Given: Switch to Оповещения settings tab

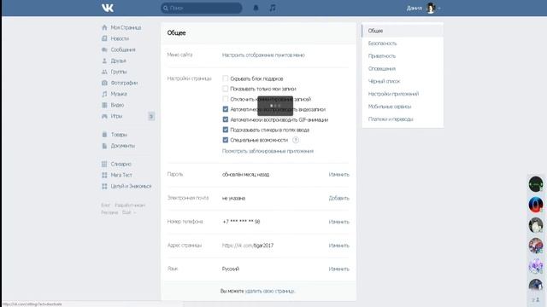Looking at the screenshot, I should tap(403, 68).
